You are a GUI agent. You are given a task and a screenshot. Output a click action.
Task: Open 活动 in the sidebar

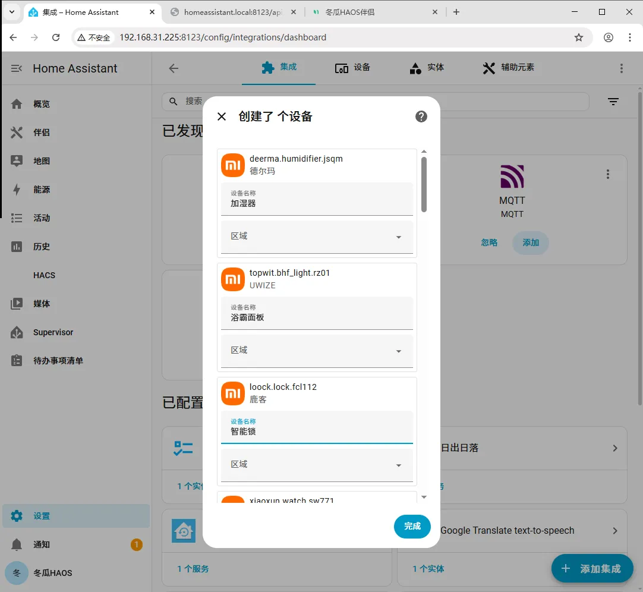(76, 218)
